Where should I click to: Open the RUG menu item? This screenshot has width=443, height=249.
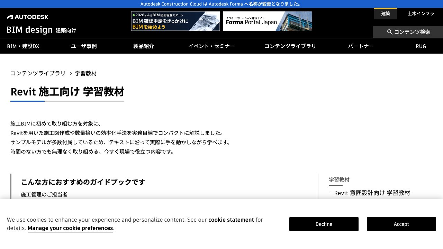pyautogui.click(x=421, y=46)
